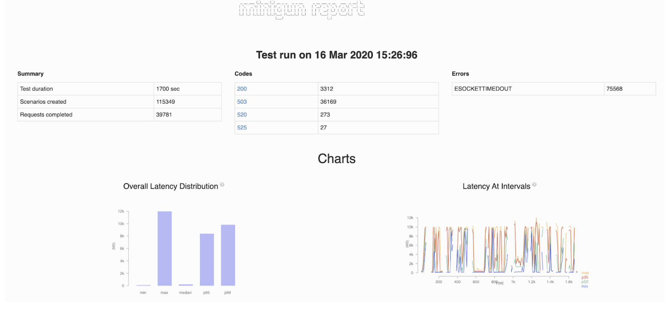Click the 1k tick on intervals time axis

click(513, 282)
